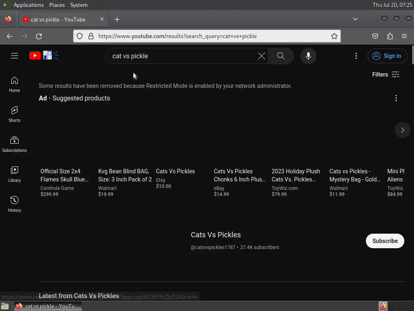414x311 pixels.
Task: Show next suggested products with arrow
Action: (x=402, y=130)
